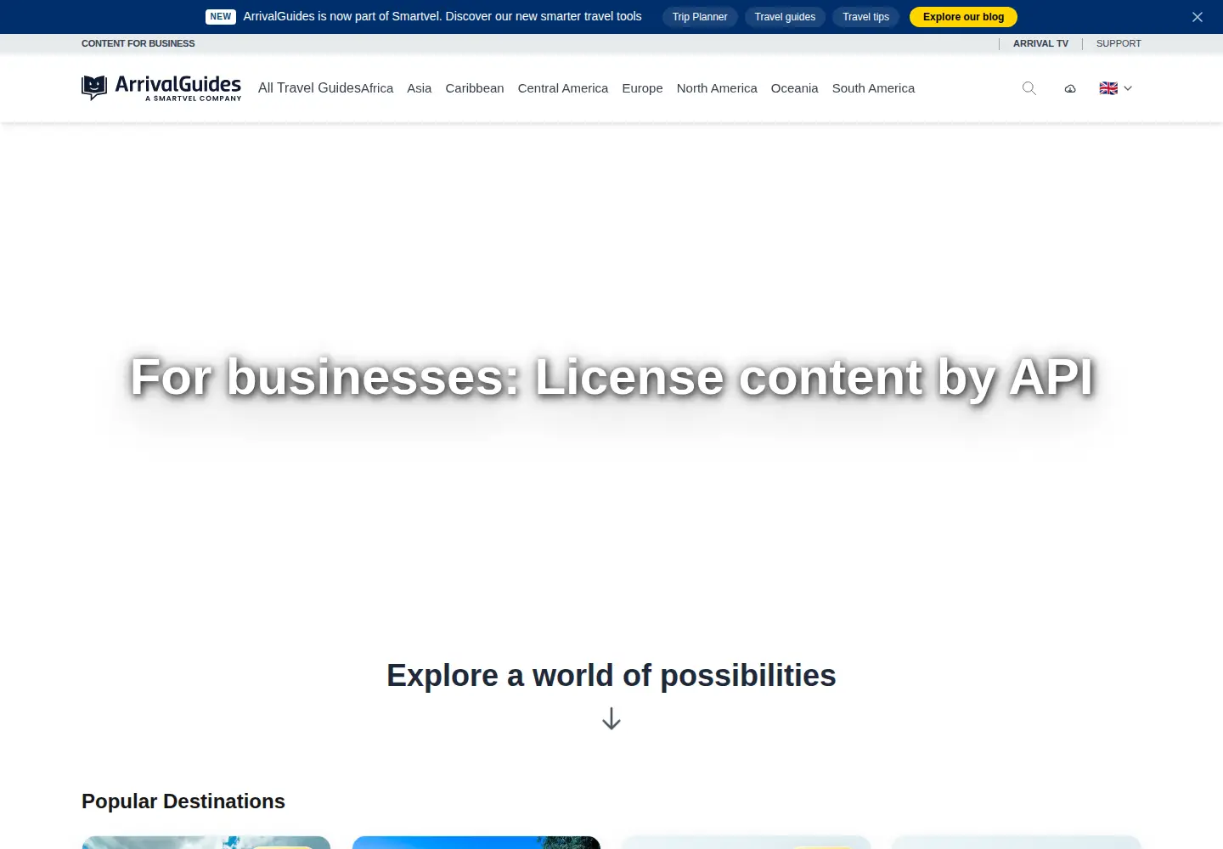Click the cloud download icon

click(x=1070, y=88)
